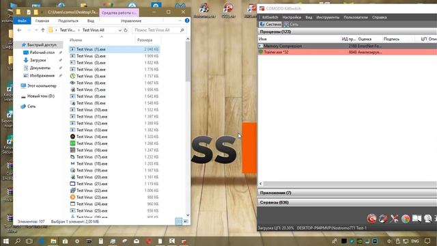Click Test Virus (14).exe dark round icon
The width and height of the screenshot is (437, 246).
pos(72,137)
